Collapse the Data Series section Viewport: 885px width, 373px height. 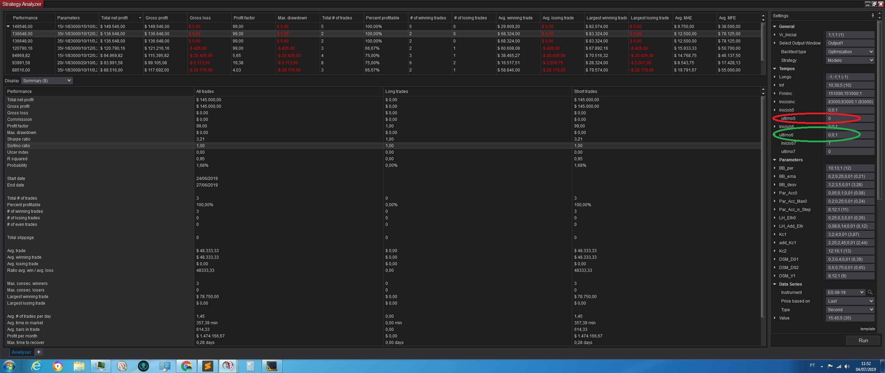pos(775,284)
